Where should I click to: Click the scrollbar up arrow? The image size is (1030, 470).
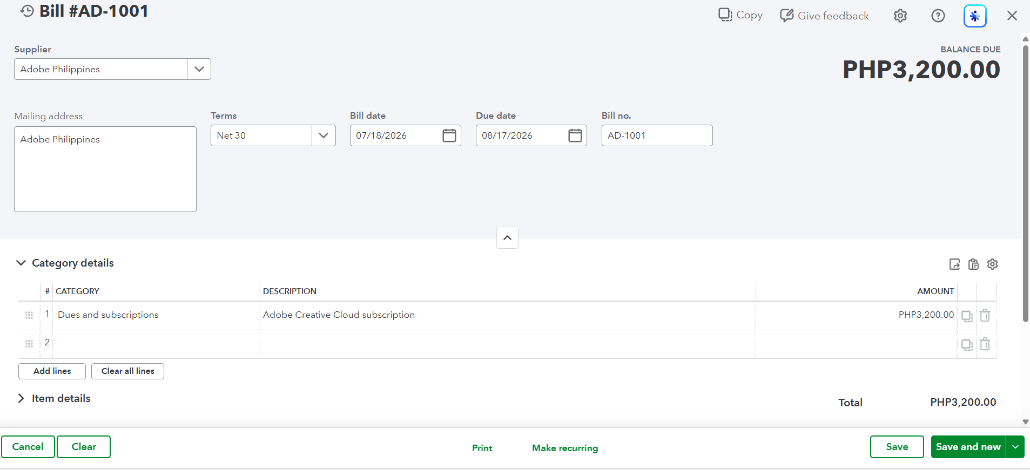tap(1025, 39)
